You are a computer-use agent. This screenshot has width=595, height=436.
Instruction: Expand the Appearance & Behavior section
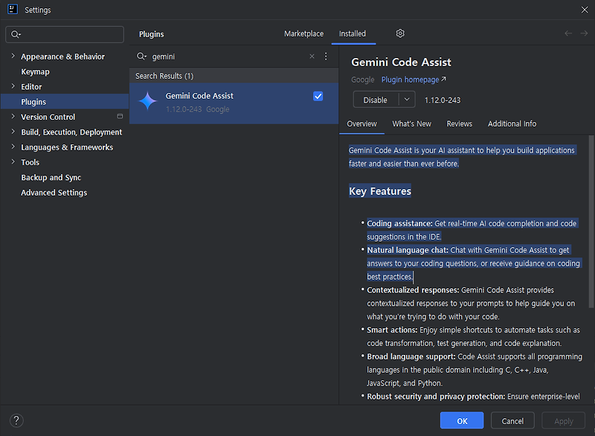[x=13, y=56]
